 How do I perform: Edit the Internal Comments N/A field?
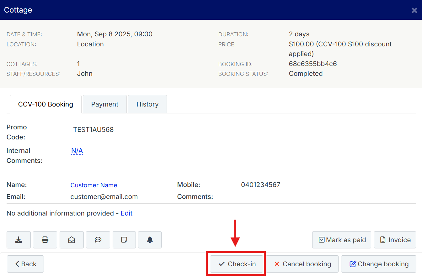point(77,151)
